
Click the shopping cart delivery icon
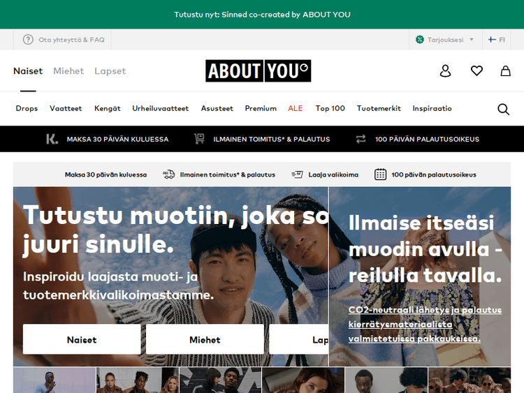point(199,139)
